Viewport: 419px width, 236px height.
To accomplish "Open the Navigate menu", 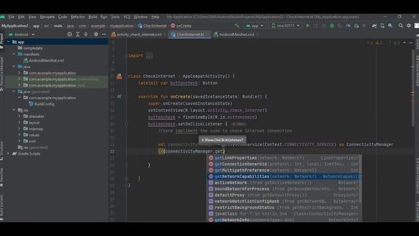I will click(47, 17).
